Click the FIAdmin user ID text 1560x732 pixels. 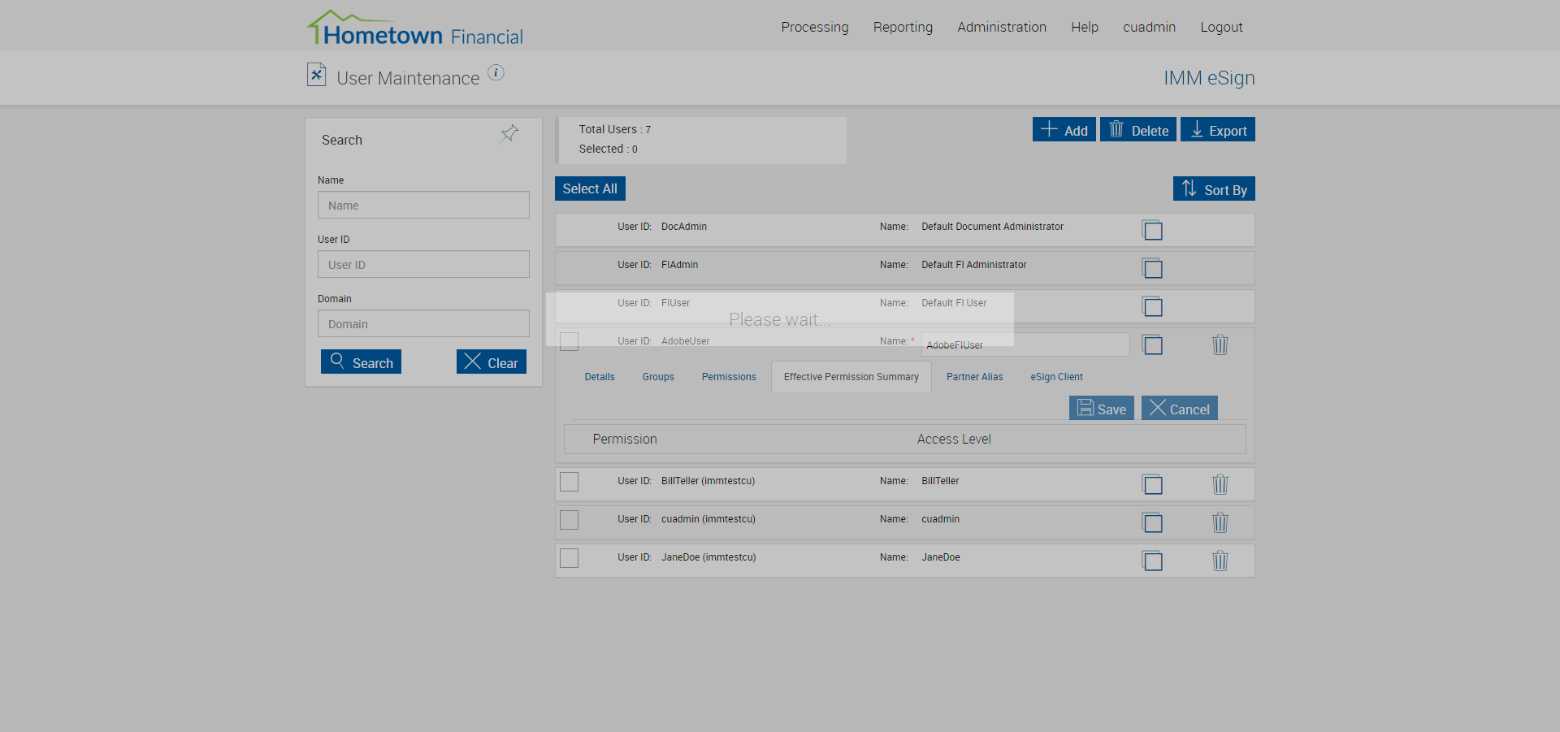click(680, 265)
